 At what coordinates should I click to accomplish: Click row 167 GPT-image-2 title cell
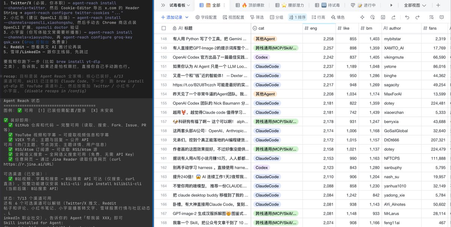tap(211, 213)
